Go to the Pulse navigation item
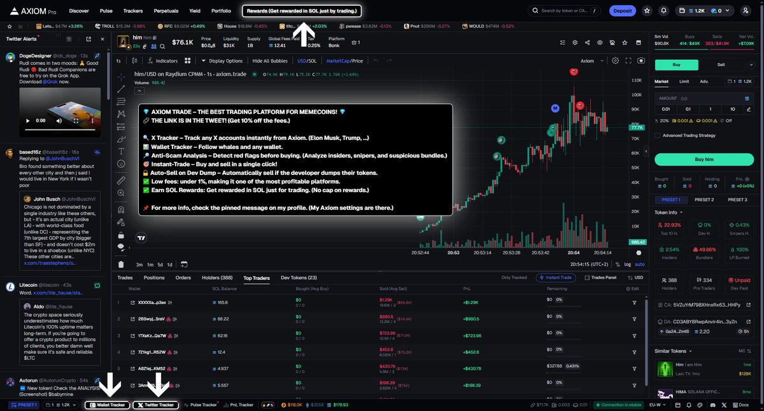764x411 pixels. pos(106,11)
